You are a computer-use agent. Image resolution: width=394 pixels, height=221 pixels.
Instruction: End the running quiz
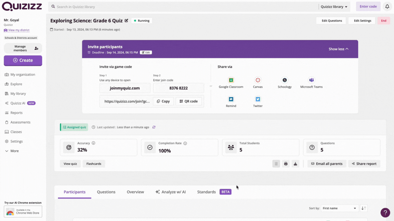tap(383, 20)
